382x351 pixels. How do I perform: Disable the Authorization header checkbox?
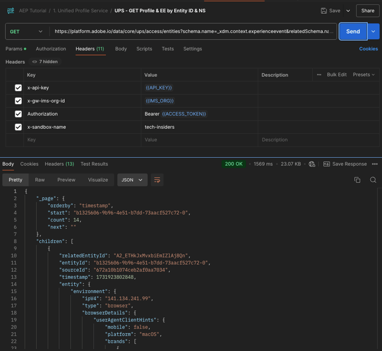(18, 114)
